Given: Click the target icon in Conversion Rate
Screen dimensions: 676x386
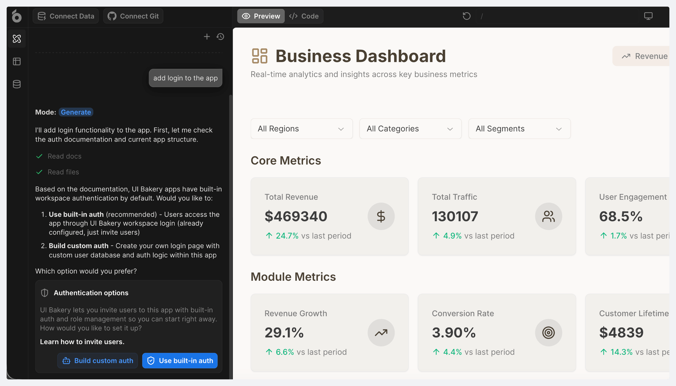Looking at the screenshot, I should 548,332.
